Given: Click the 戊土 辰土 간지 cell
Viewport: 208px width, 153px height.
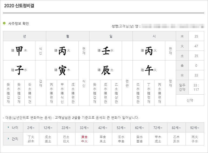Looking at the screenshot, I should click(48, 139).
